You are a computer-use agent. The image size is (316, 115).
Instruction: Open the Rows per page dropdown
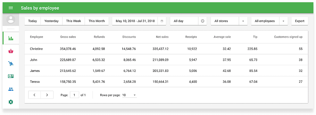pos(129,95)
